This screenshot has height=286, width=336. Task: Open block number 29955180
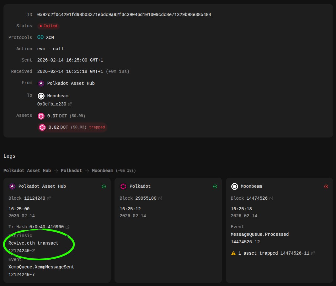click(x=146, y=198)
